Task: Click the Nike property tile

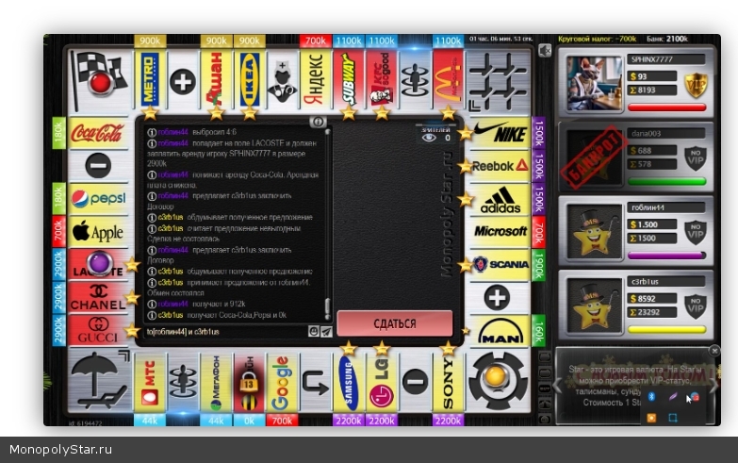Action: [500, 133]
